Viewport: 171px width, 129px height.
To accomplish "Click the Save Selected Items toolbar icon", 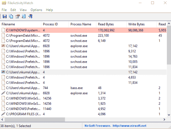I will click(5, 17).
